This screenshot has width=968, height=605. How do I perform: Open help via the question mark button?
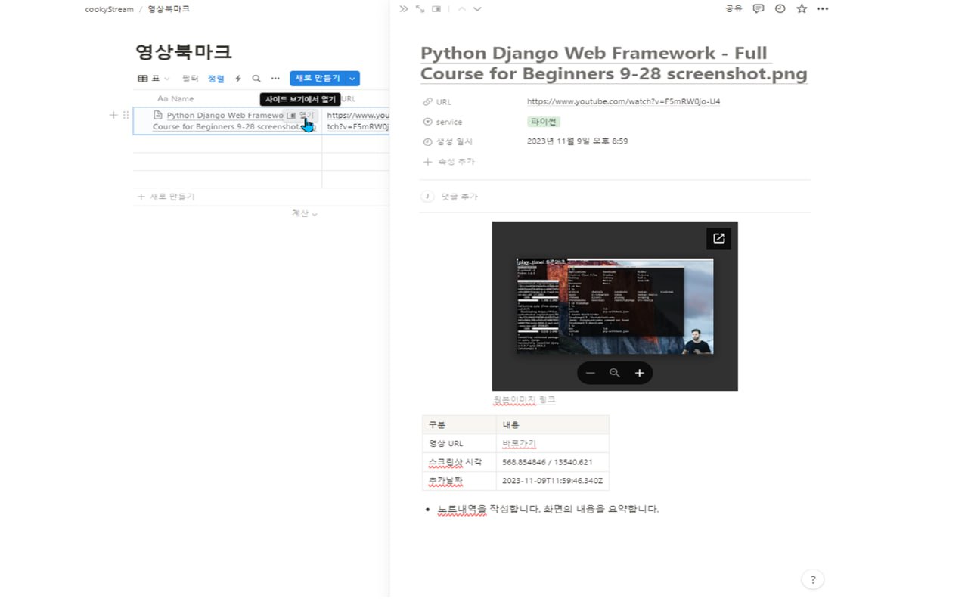[x=813, y=579]
